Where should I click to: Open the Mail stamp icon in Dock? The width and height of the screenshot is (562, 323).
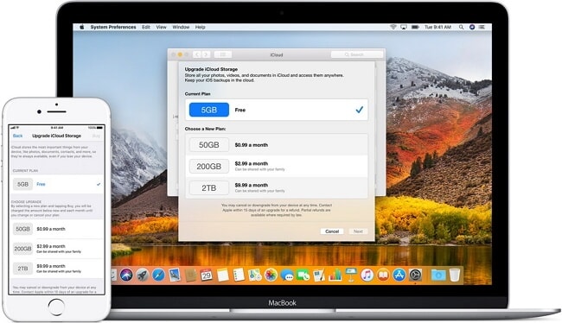(175, 275)
